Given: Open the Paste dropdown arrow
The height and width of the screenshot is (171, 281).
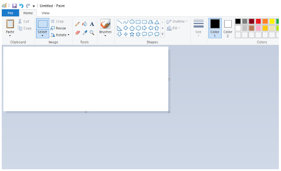Looking at the screenshot, I should point(10,36).
